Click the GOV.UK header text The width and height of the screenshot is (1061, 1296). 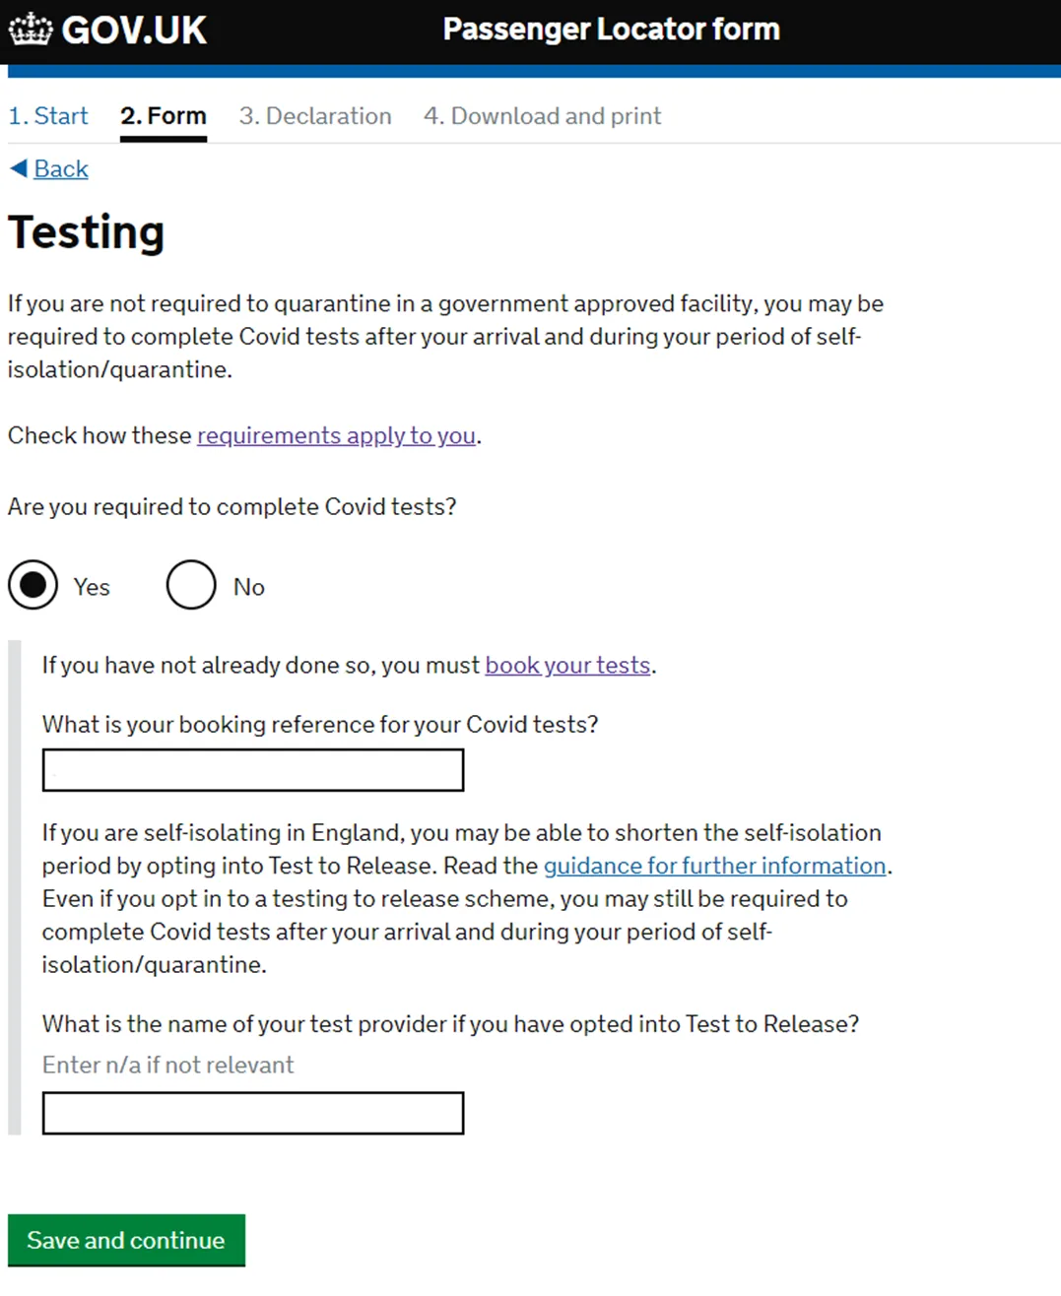tap(134, 30)
